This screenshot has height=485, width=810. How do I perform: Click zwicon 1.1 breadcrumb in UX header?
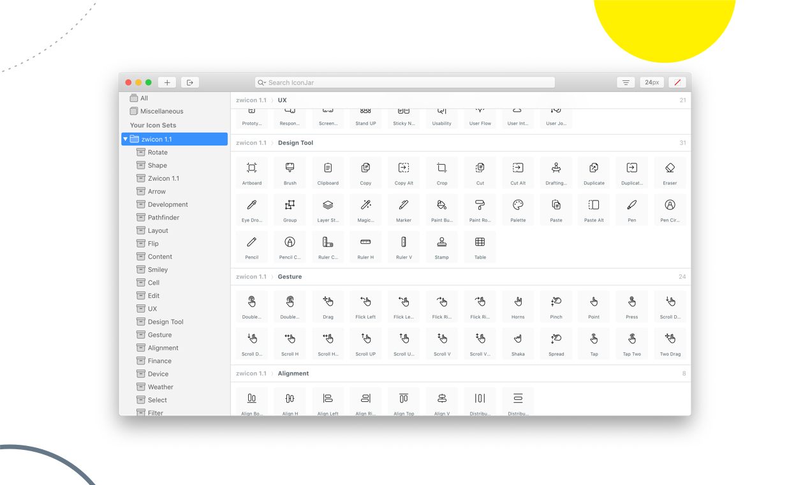251,100
